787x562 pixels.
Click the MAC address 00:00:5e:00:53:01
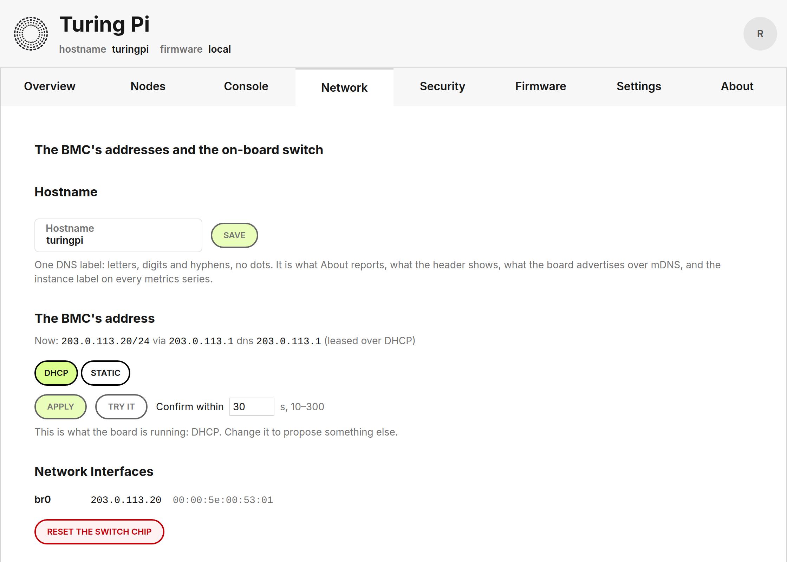[223, 500]
